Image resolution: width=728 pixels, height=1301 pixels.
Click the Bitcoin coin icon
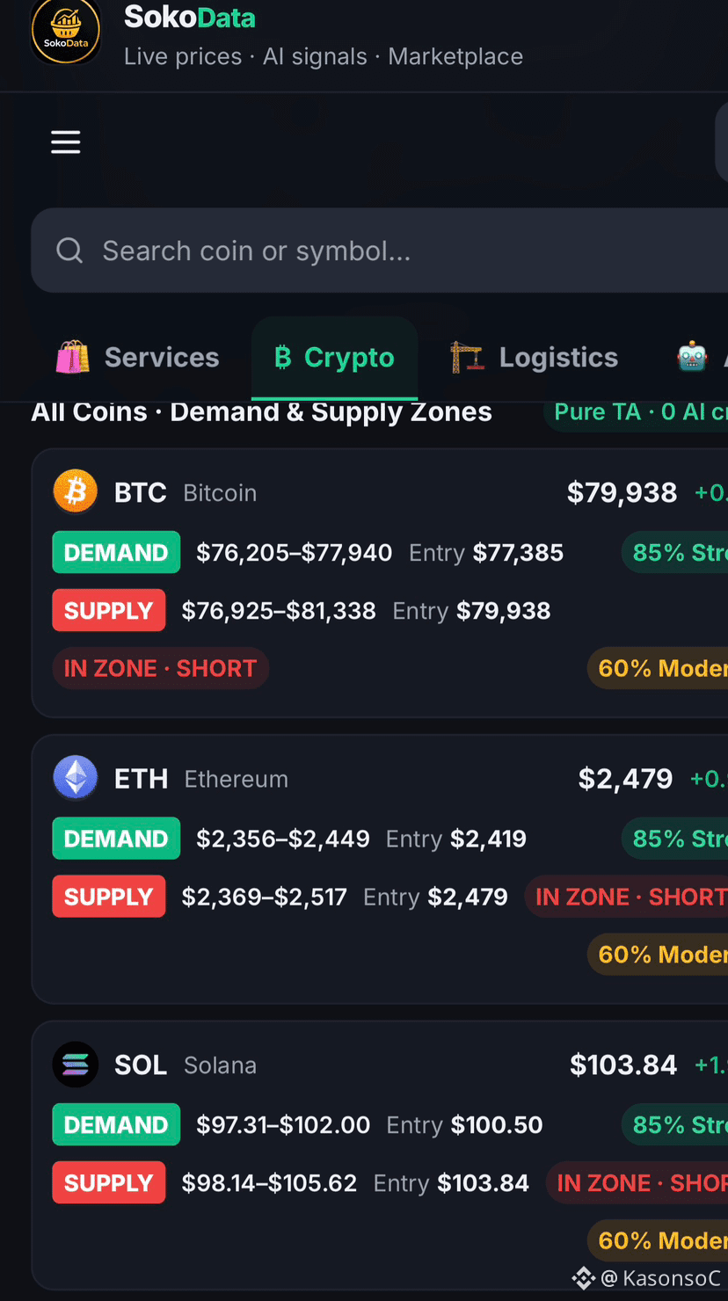(76, 491)
